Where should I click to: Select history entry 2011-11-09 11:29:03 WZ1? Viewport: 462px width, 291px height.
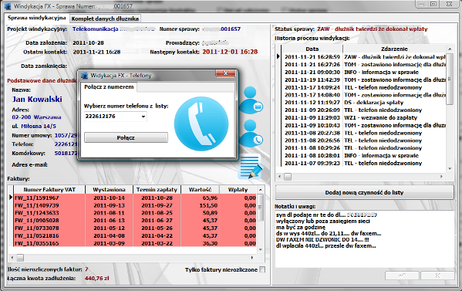(364, 117)
